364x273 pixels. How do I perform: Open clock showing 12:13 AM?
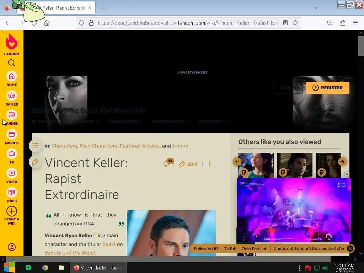tap(345, 268)
